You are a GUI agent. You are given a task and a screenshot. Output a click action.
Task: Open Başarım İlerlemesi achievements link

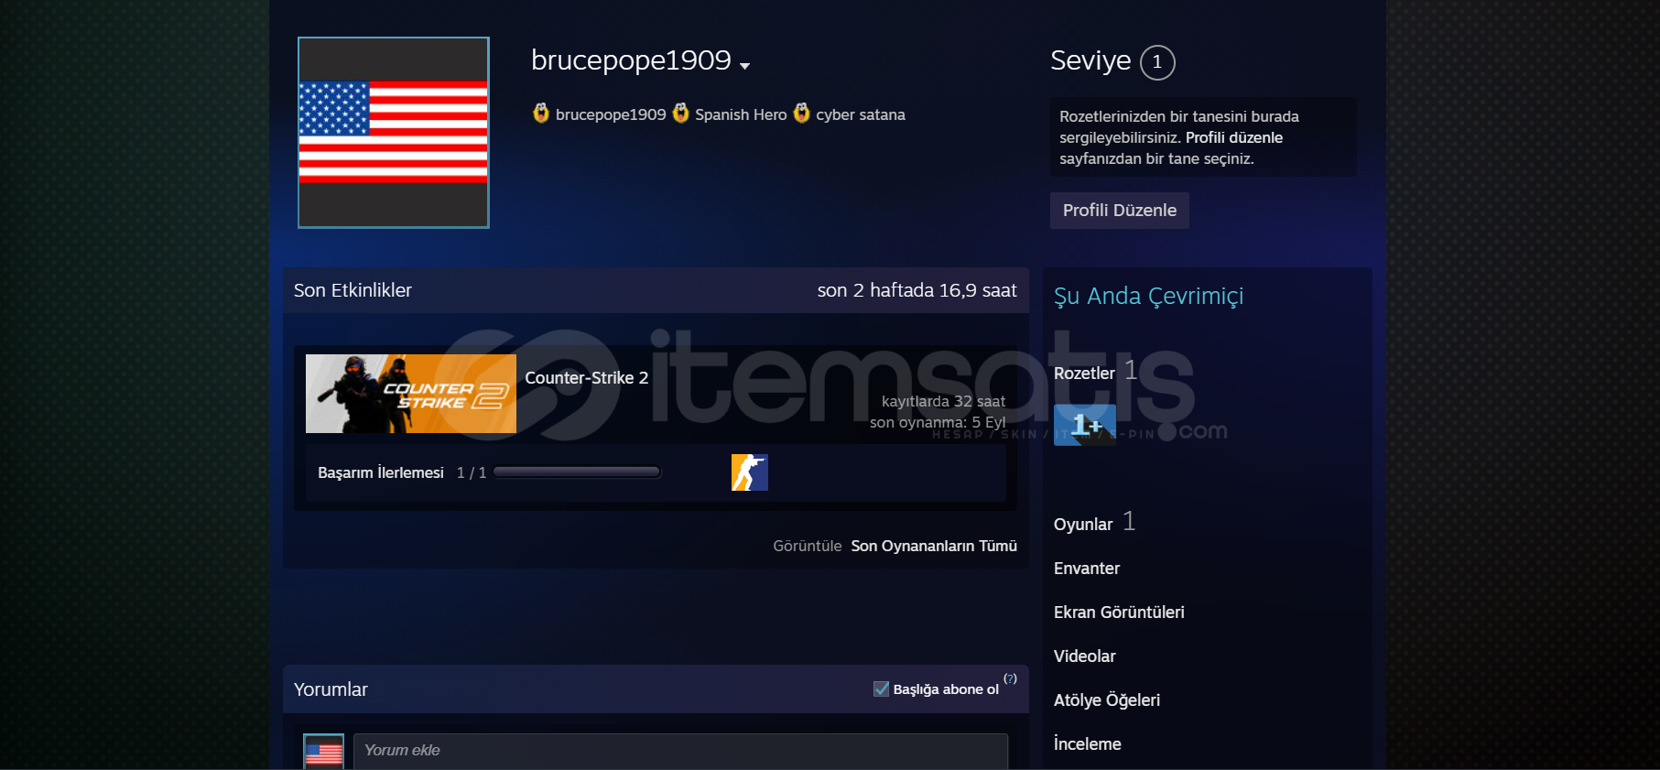click(381, 472)
